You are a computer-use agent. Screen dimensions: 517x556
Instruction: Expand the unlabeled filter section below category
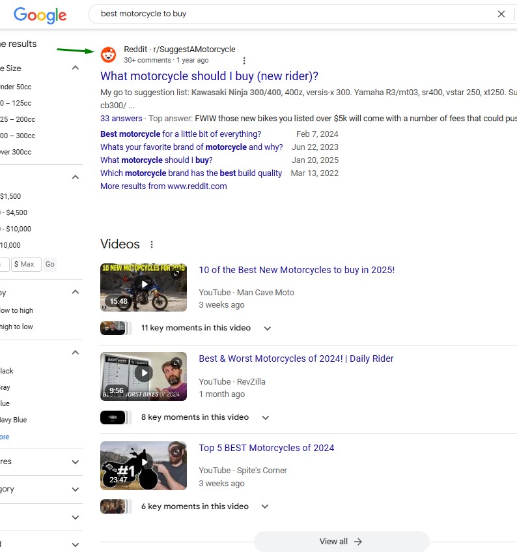(76, 518)
